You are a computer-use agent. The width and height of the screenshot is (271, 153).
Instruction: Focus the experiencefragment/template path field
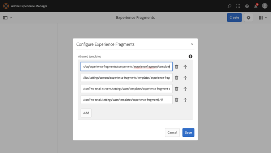coord(126,66)
